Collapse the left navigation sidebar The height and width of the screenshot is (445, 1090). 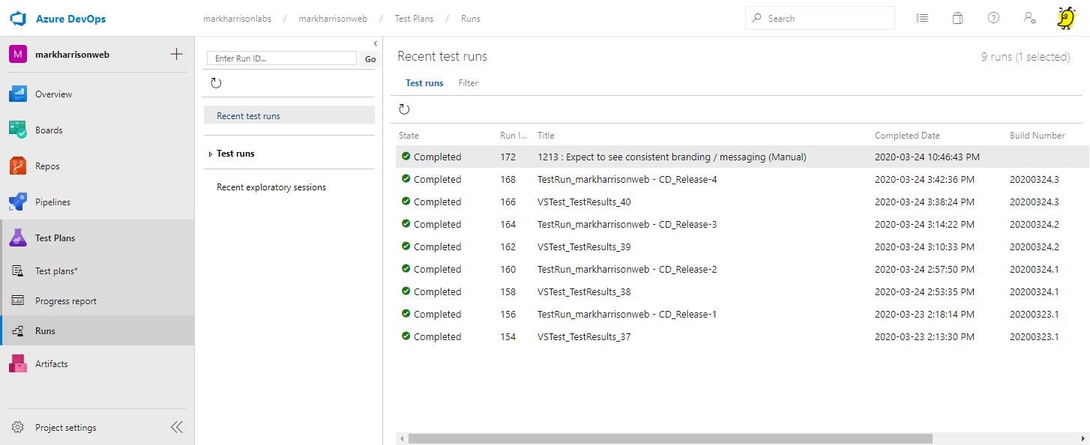(x=176, y=427)
